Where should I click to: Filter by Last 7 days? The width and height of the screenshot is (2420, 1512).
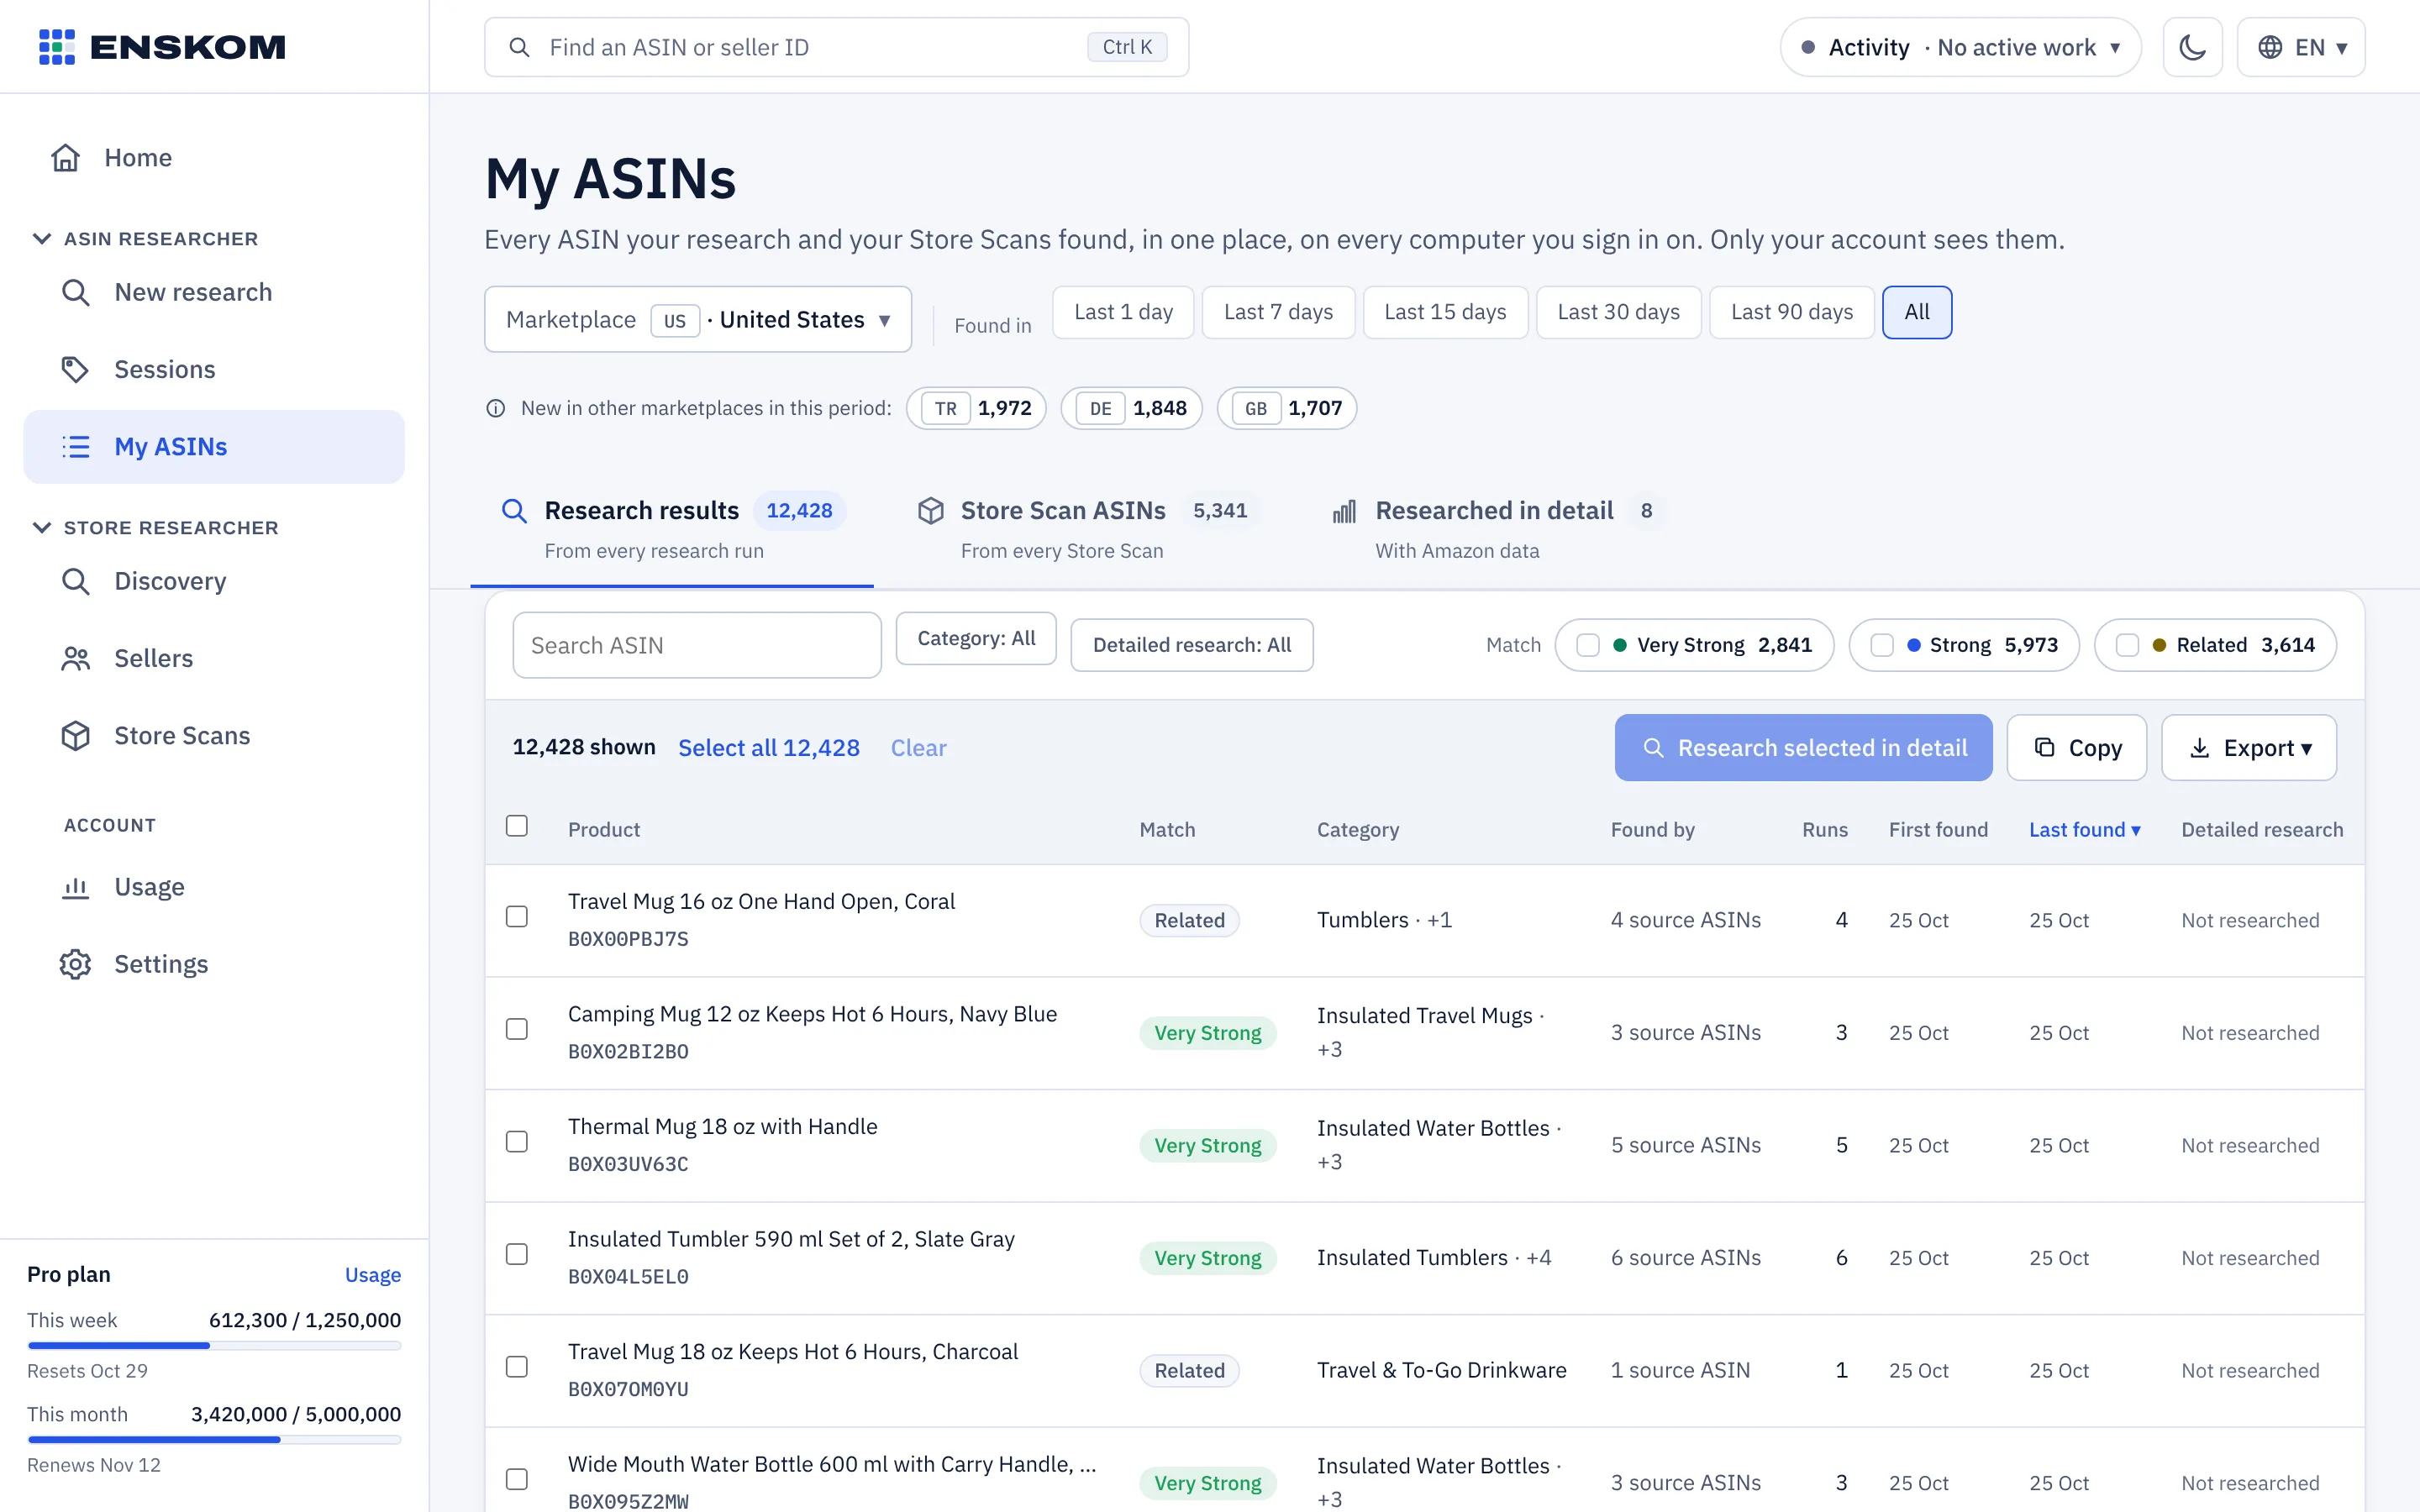click(x=1278, y=312)
